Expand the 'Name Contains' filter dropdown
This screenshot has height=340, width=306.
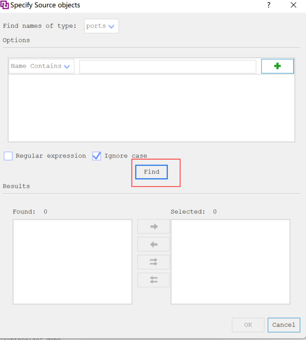(x=41, y=66)
